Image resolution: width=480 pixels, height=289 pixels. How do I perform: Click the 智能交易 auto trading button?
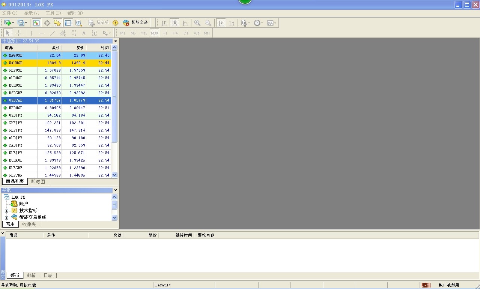coord(135,23)
